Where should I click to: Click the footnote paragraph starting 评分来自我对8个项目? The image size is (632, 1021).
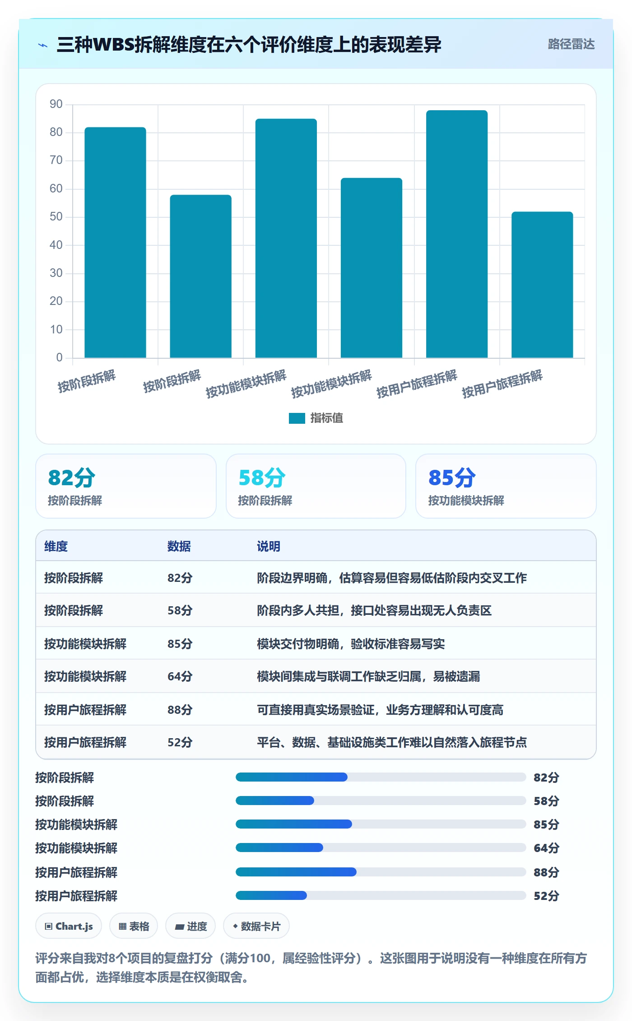(311, 968)
